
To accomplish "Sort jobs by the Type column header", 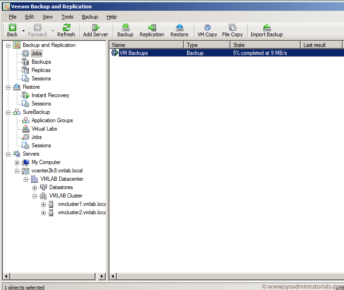I will pyautogui.click(x=207, y=45).
